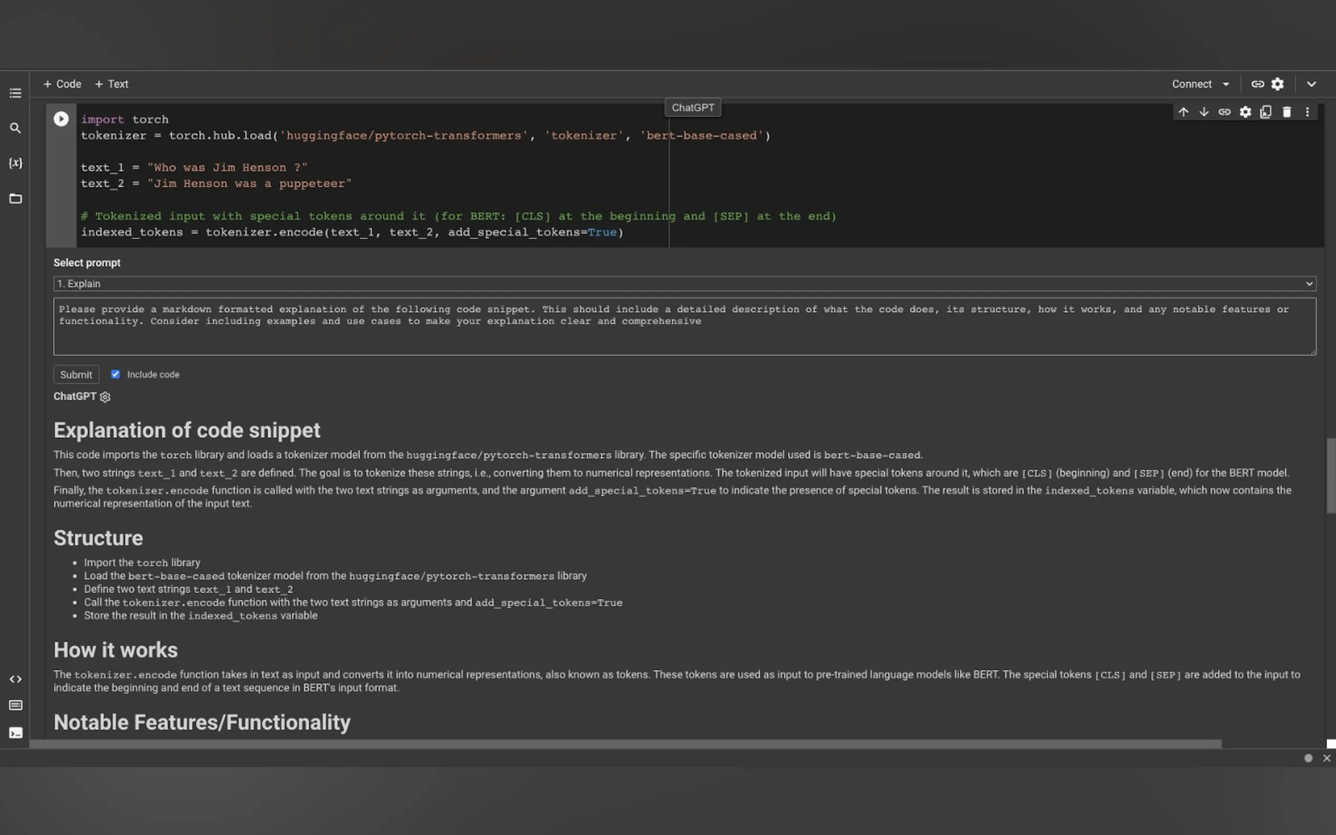
Task: Open the files folder panel
Action: coord(15,198)
